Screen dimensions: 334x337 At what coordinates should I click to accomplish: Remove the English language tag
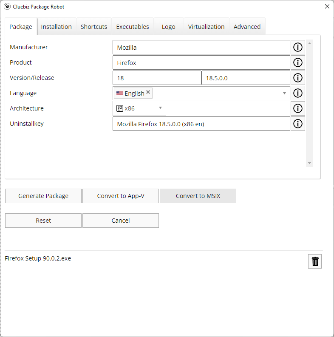click(x=148, y=92)
